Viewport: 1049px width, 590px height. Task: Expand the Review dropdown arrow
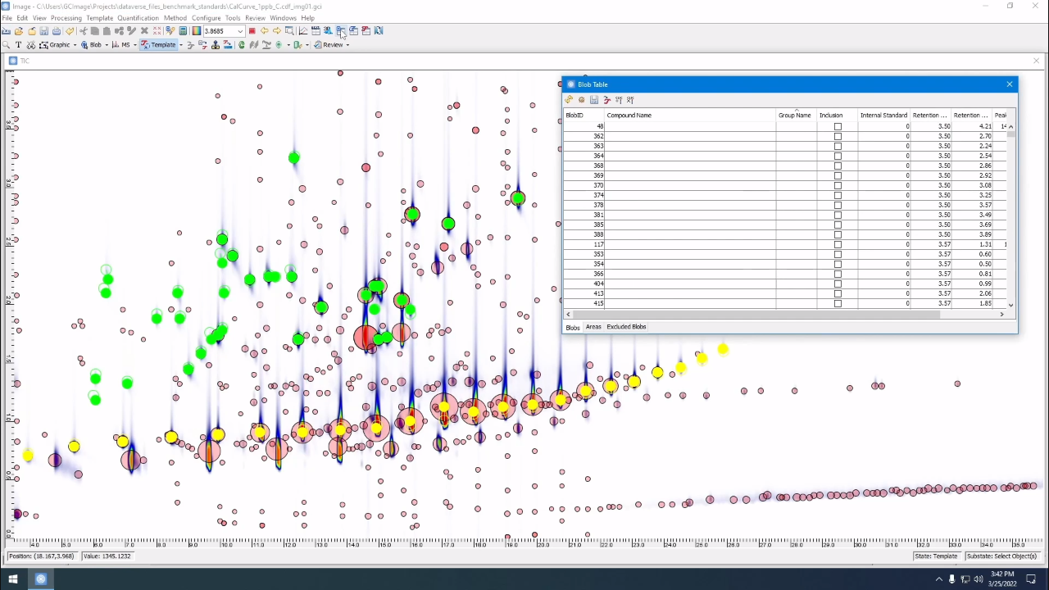coord(347,45)
